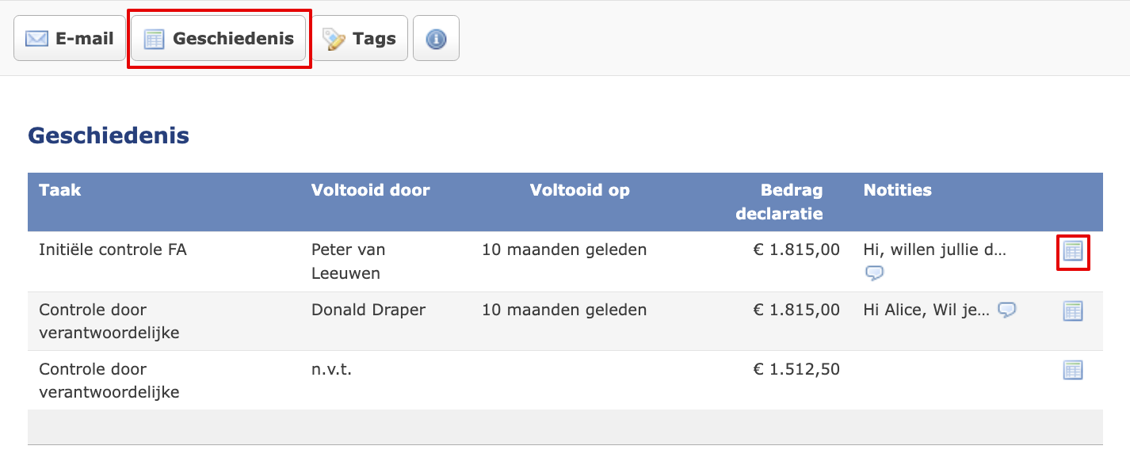Image resolution: width=1130 pixels, height=461 pixels.
Task: Open history details icon in Donald Draper row
Action: 1072,311
